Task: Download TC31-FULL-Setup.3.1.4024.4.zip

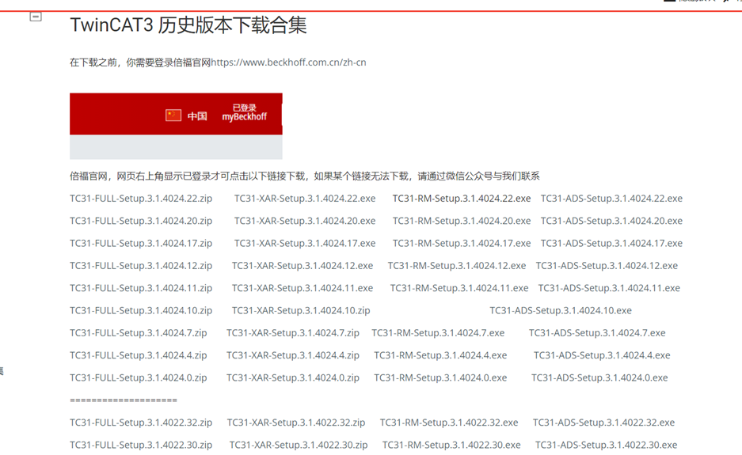Action: pos(138,355)
